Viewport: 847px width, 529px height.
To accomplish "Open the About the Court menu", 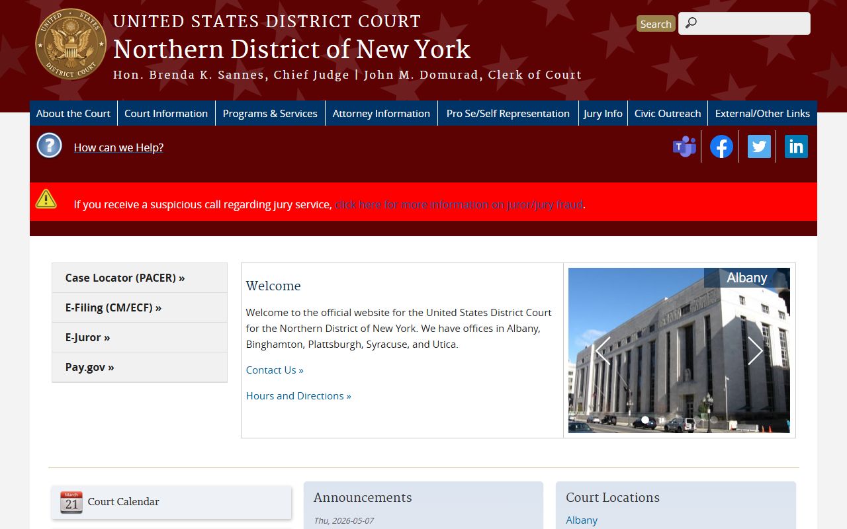I will click(x=73, y=113).
